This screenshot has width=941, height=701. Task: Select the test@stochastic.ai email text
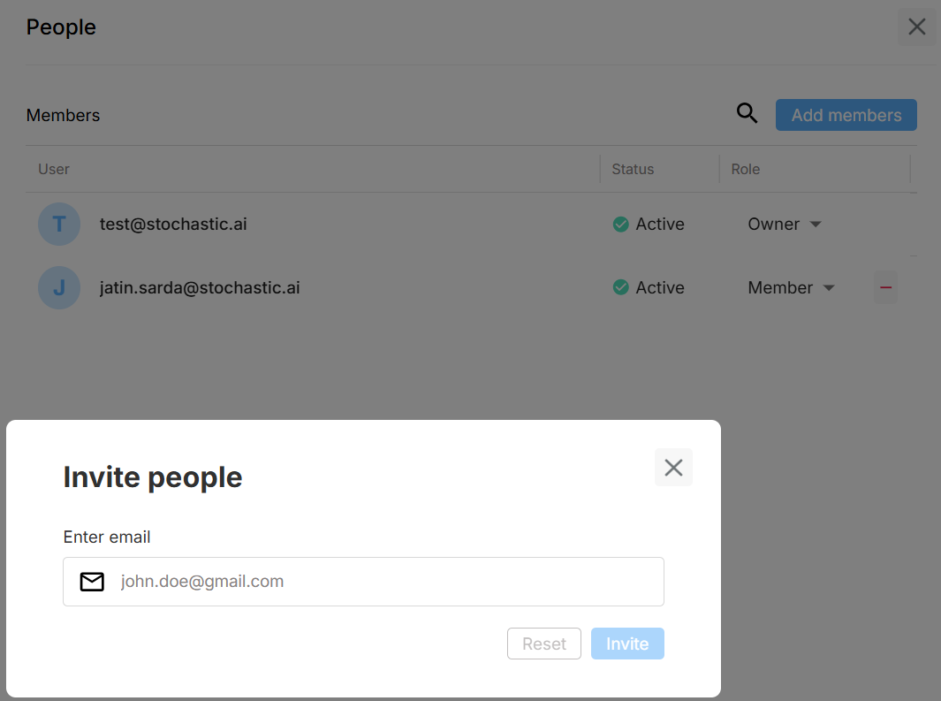pyautogui.click(x=173, y=225)
